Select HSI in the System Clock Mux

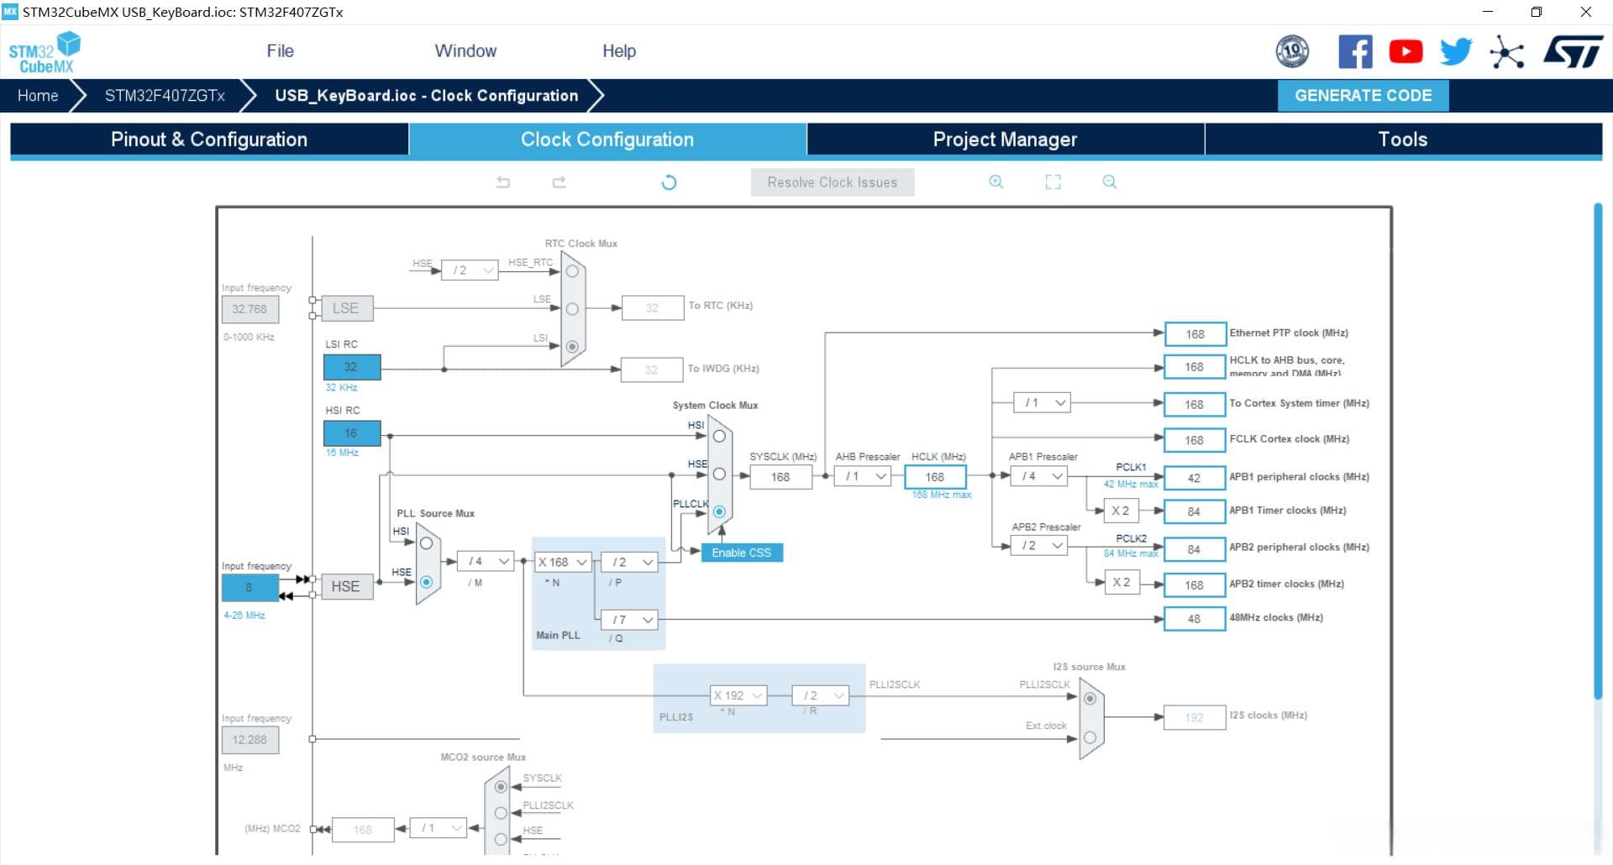click(x=719, y=436)
